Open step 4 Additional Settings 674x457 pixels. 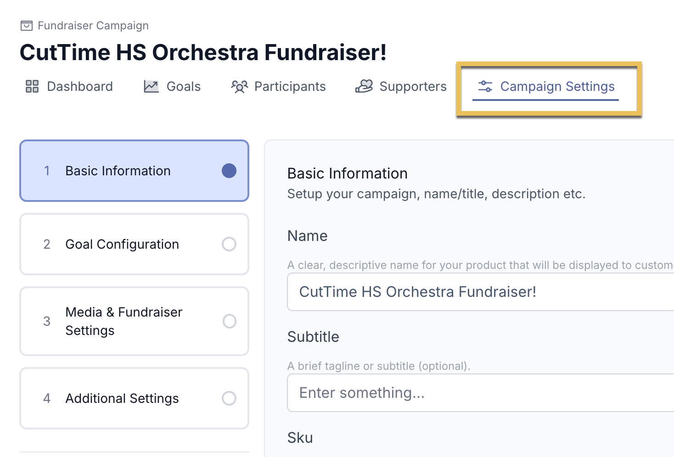tap(135, 398)
